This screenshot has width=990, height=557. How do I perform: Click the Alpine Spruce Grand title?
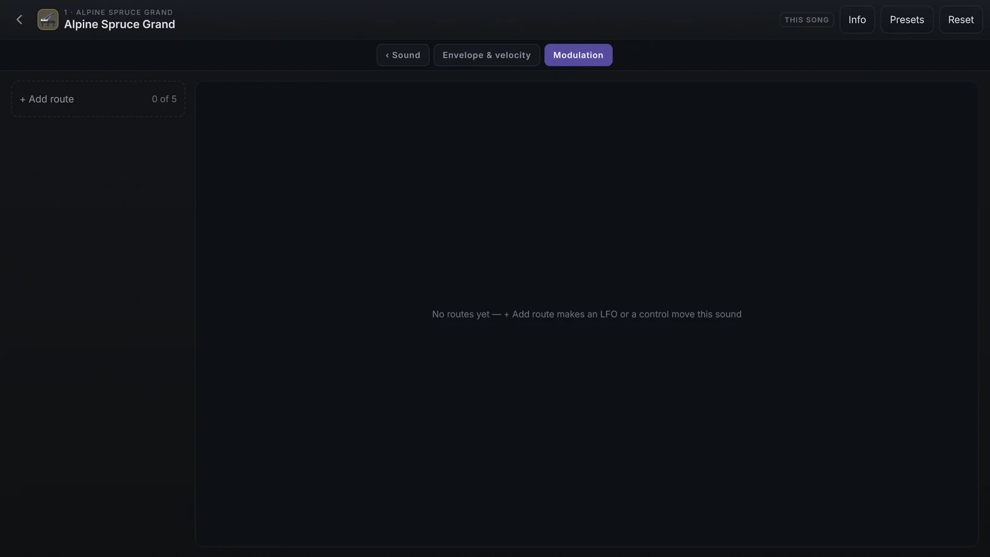(119, 25)
